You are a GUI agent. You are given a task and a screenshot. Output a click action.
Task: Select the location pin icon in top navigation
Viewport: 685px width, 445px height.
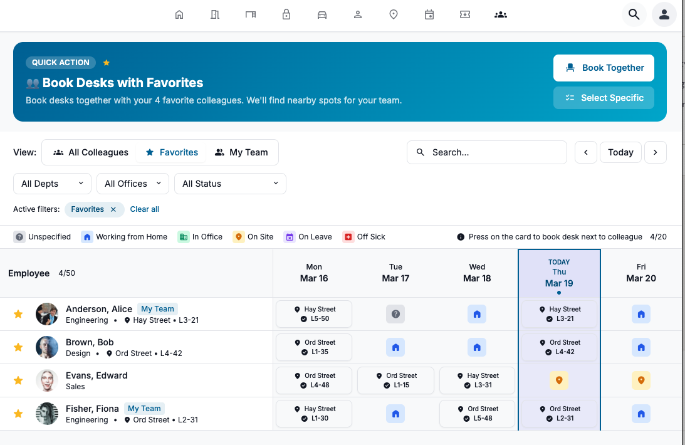394,14
